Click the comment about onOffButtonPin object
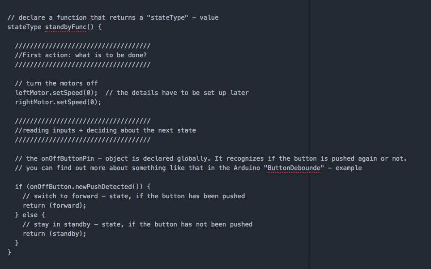The height and width of the screenshot is (269, 431). coord(211,158)
